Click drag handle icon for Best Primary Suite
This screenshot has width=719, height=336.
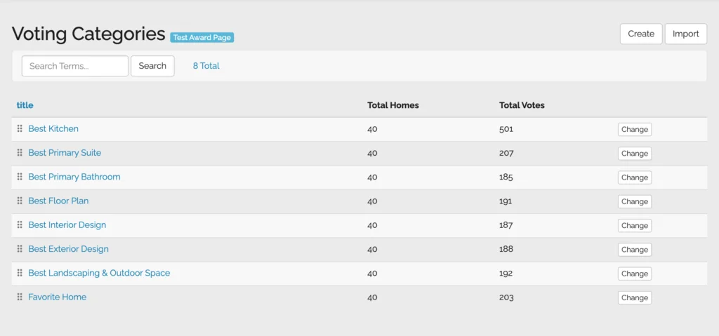(20, 153)
